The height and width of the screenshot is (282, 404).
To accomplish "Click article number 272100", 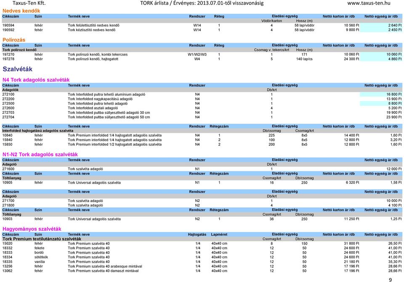I will click(8, 94).
